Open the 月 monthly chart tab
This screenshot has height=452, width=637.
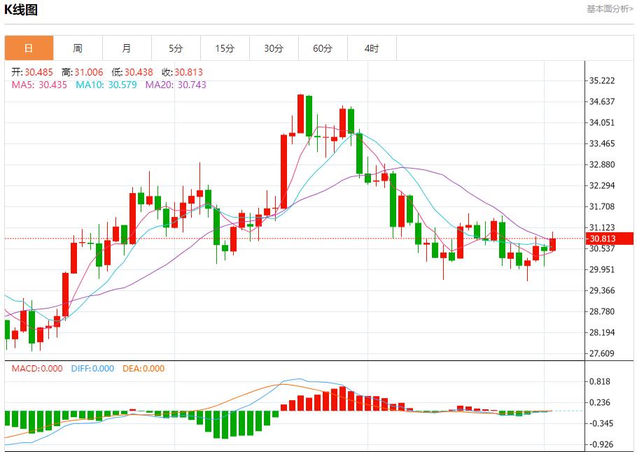point(127,48)
